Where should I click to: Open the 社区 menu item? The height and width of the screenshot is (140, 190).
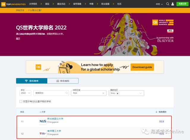[x=119, y=4]
